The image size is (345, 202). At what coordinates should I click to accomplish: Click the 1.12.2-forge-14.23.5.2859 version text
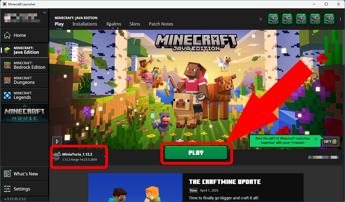79,160
